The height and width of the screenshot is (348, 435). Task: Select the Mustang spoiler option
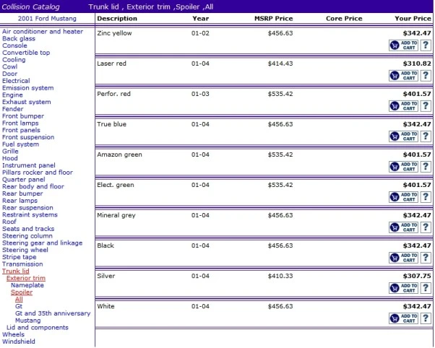(x=27, y=321)
